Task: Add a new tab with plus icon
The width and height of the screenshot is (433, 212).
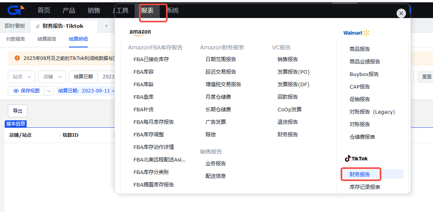Action: pyautogui.click(x=106, y=26)
